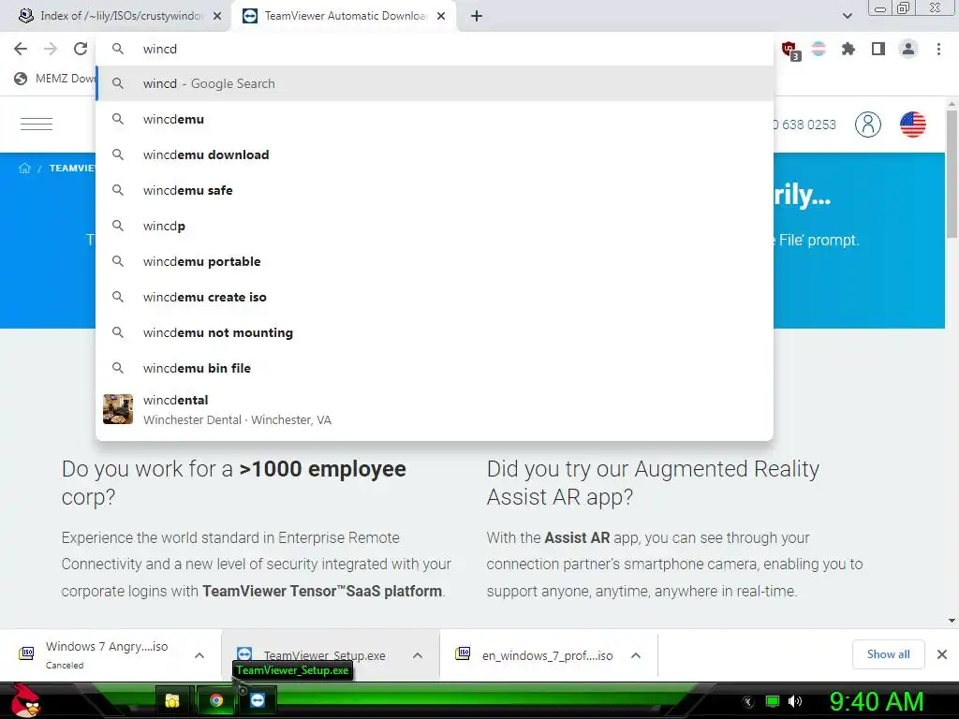Open the uBlock Origin extension icon

pyautogui.click(x=789, y=50)
